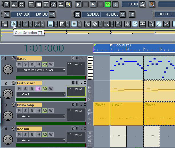This screenshot has height=148, width=175.
Task: Open the zoom tool options arrow
Action: 112,24
